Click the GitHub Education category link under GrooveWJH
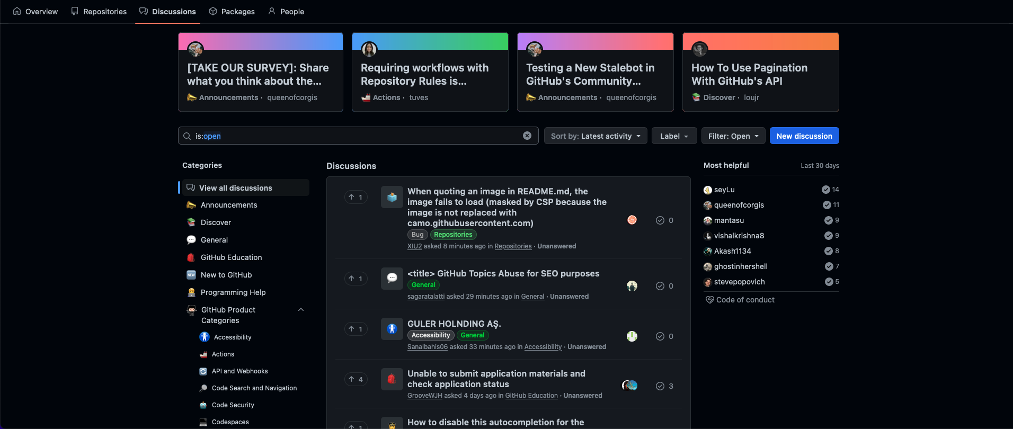Image resolution: width=1013 pixels, height=429 pixels. [531, 396]
